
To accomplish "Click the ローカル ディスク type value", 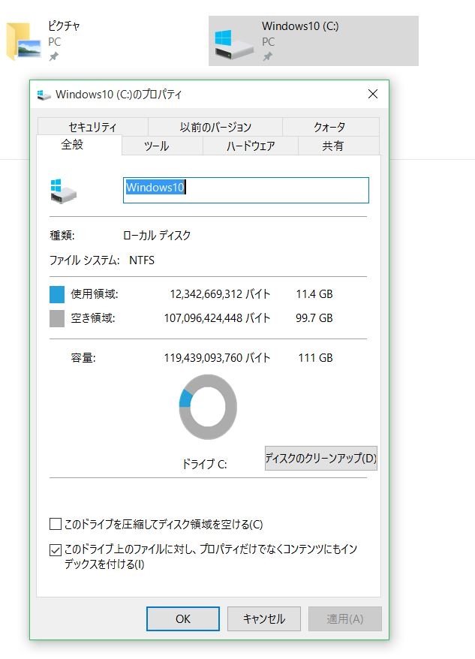I will [157, 236].
